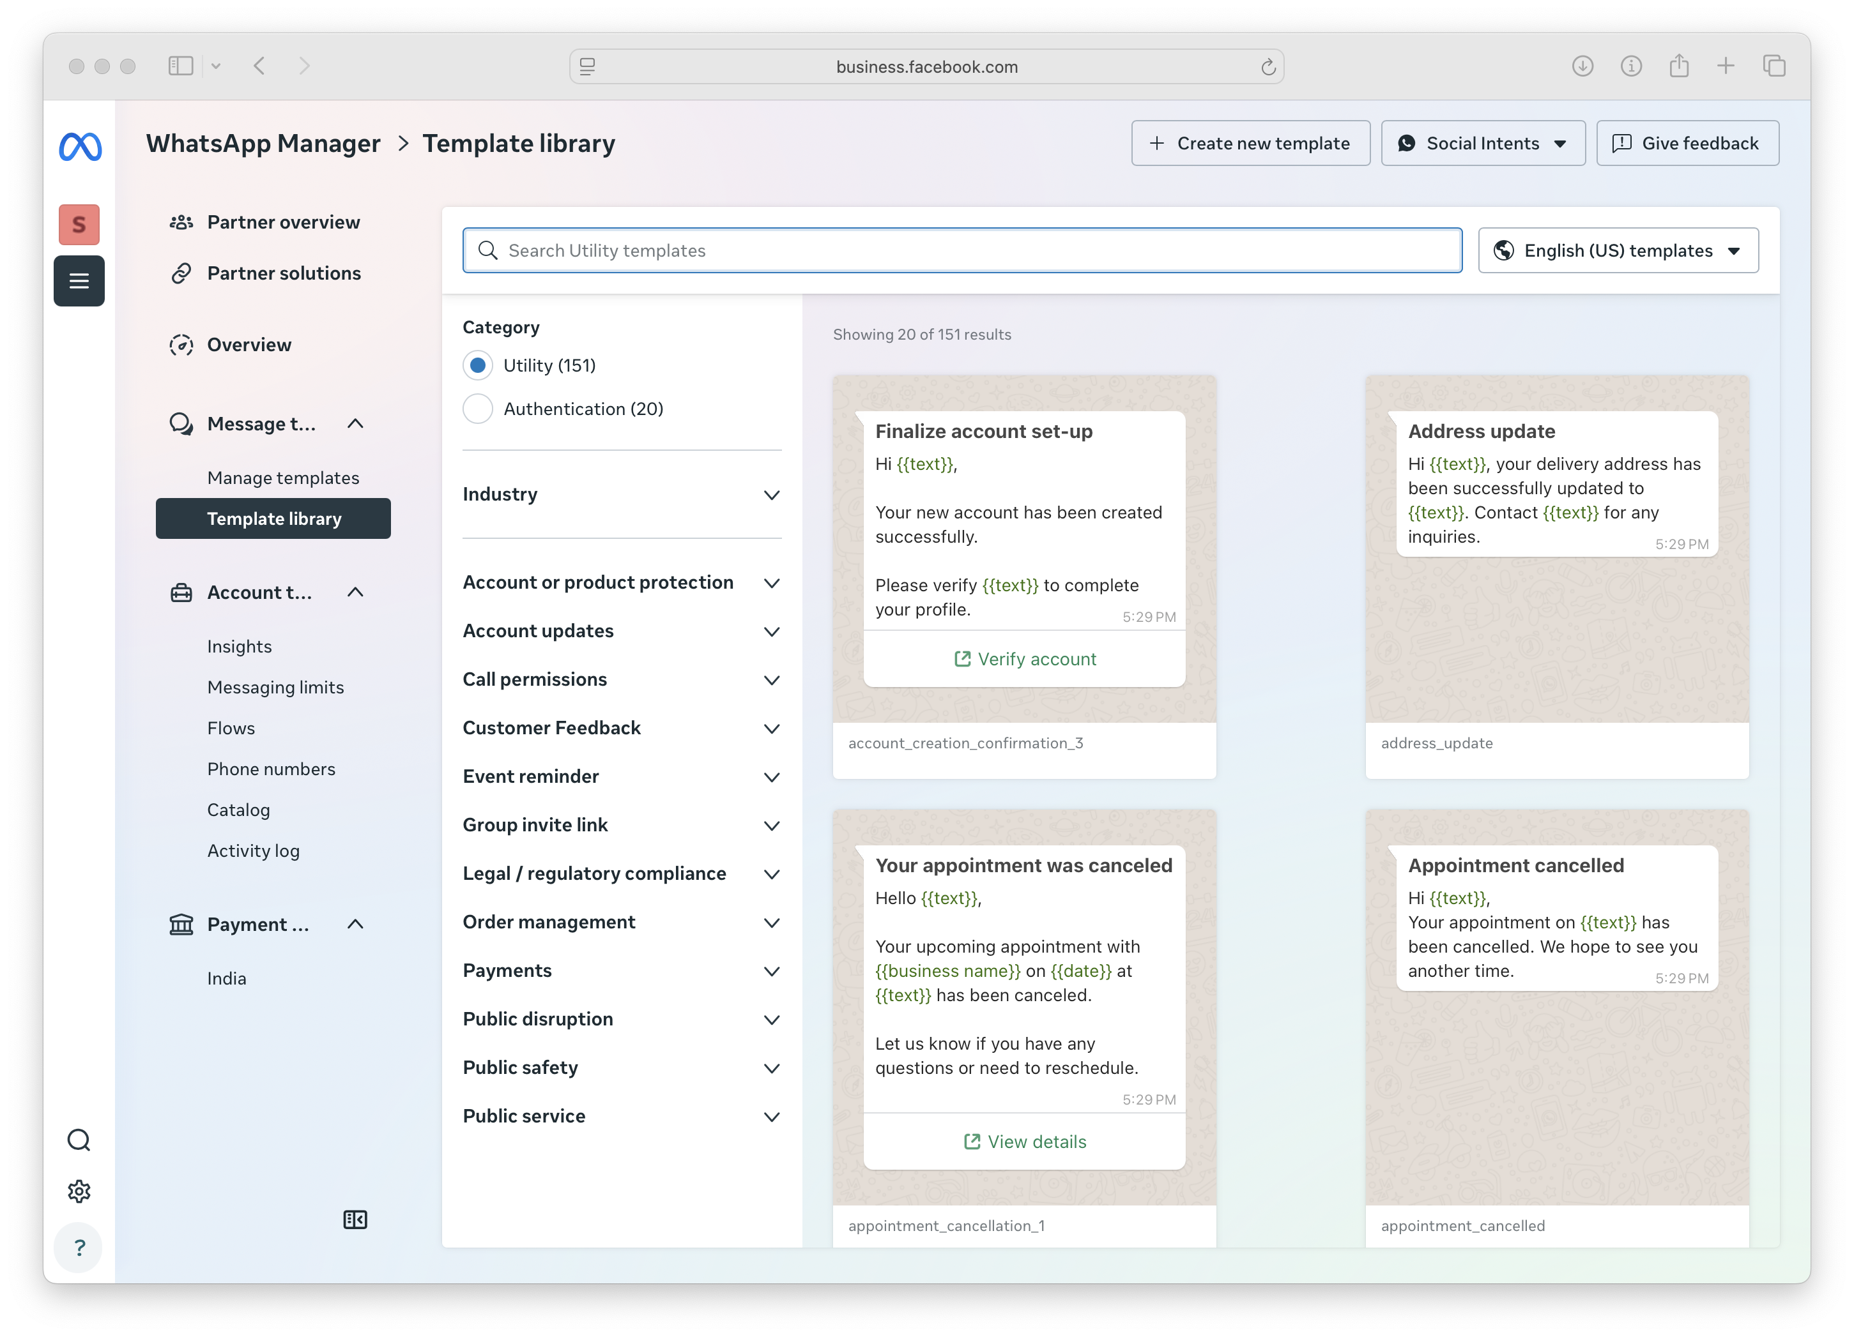
Task: Open the help question mark icon
Action: (79, 1247)
